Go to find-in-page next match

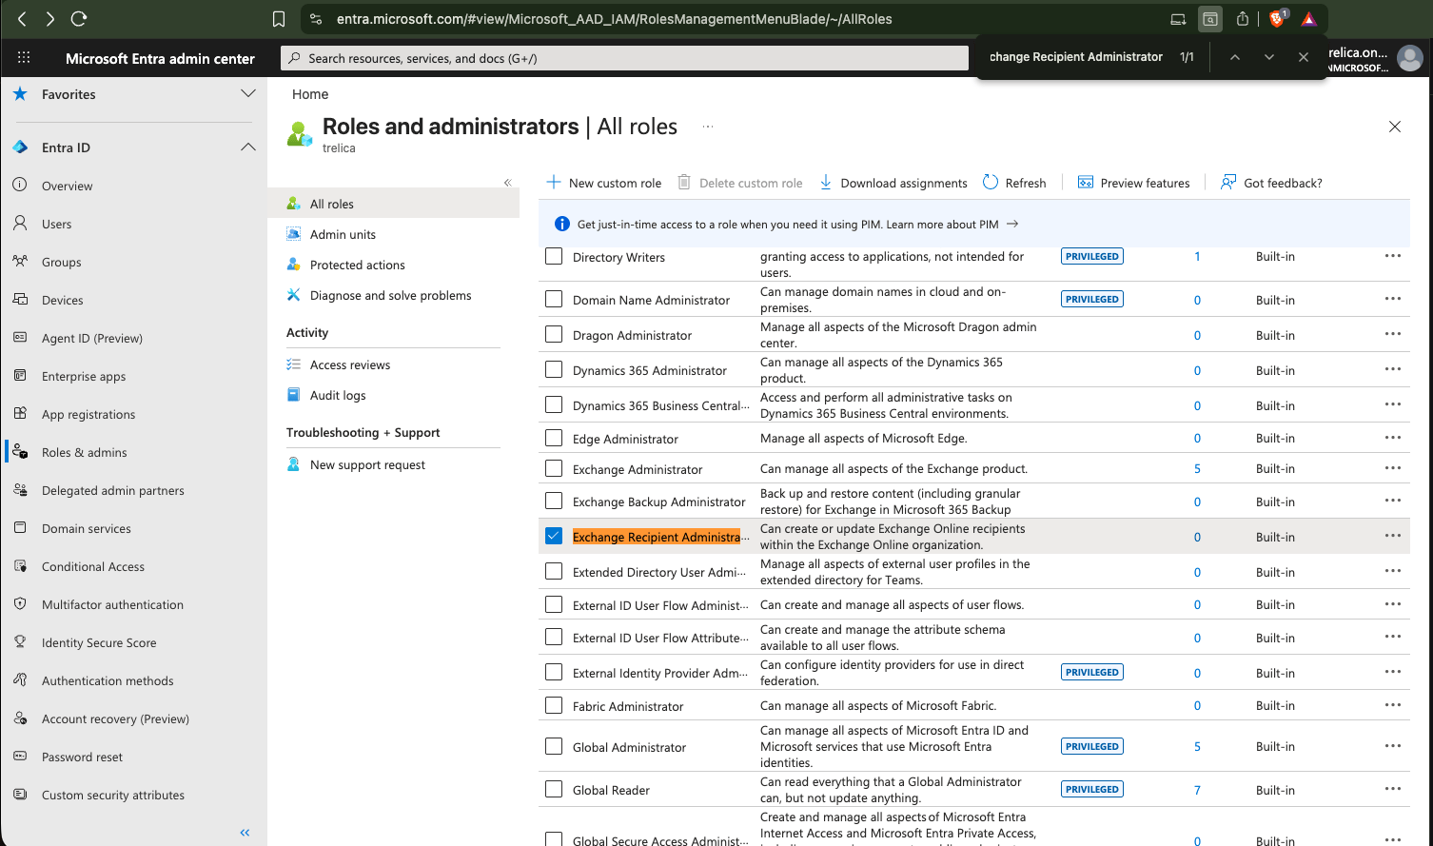[1269, 57]
